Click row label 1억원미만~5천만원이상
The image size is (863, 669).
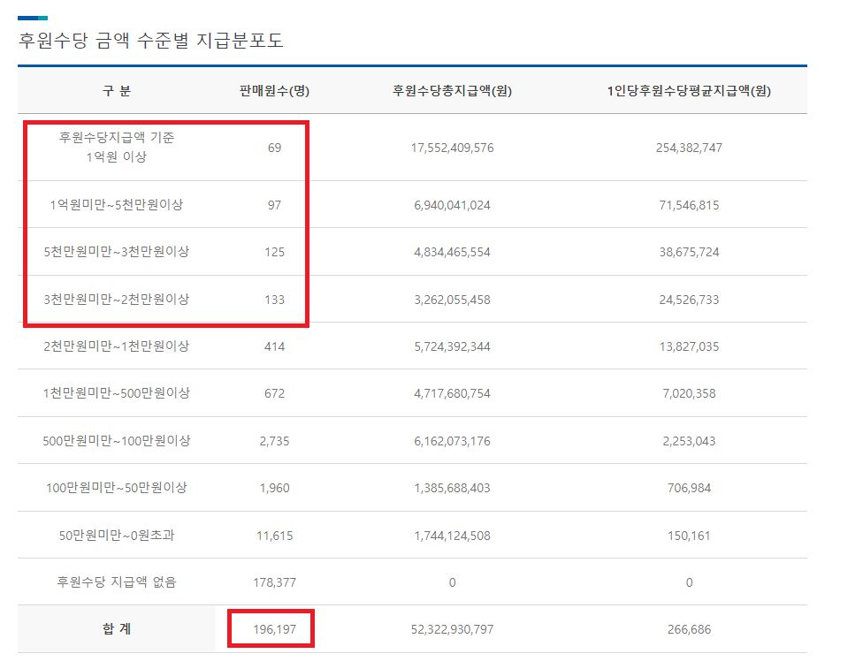coord(117,205)
